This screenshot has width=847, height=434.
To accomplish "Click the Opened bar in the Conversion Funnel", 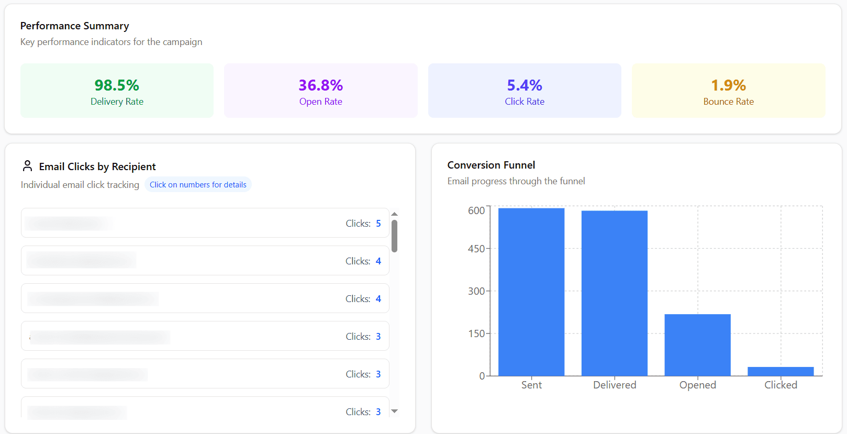I will coord(697,344).
